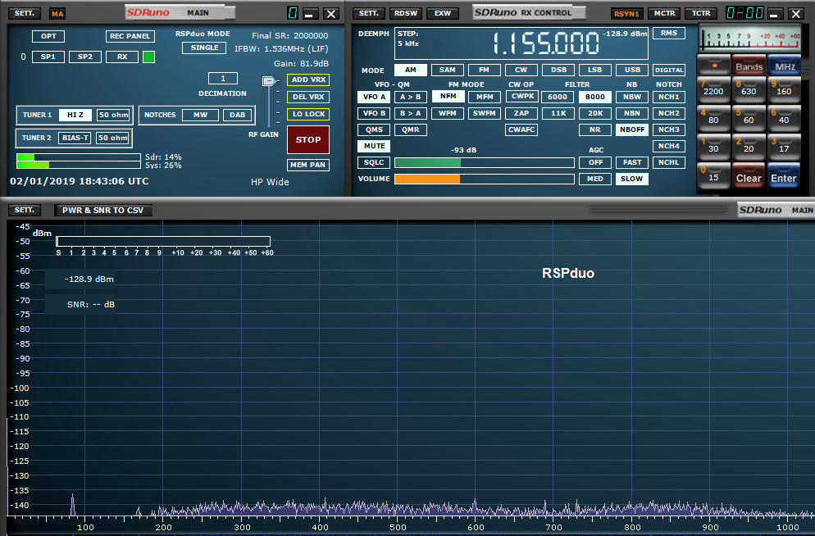Open the EXW panel
Screen dimensions: 815x536
(x=442, y=13)
